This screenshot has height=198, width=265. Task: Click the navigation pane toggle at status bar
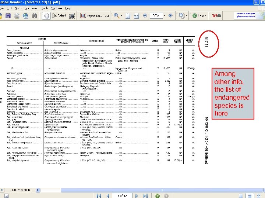[6, 196]
